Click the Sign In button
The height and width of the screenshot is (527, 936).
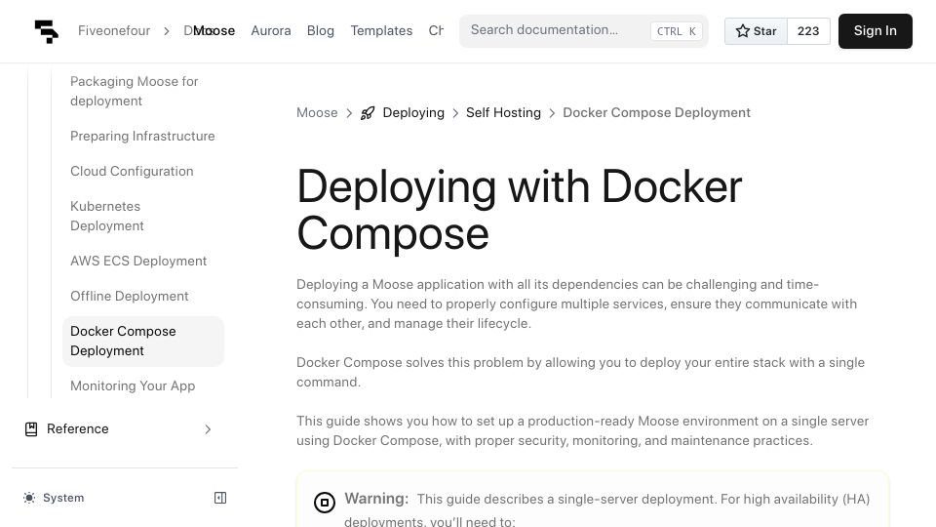[x=876, y=31]
